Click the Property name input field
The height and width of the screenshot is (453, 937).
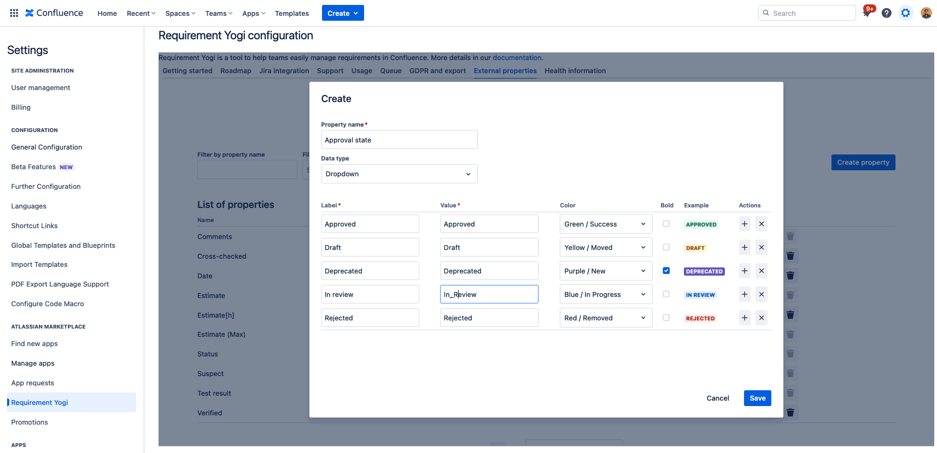(399, 140)
